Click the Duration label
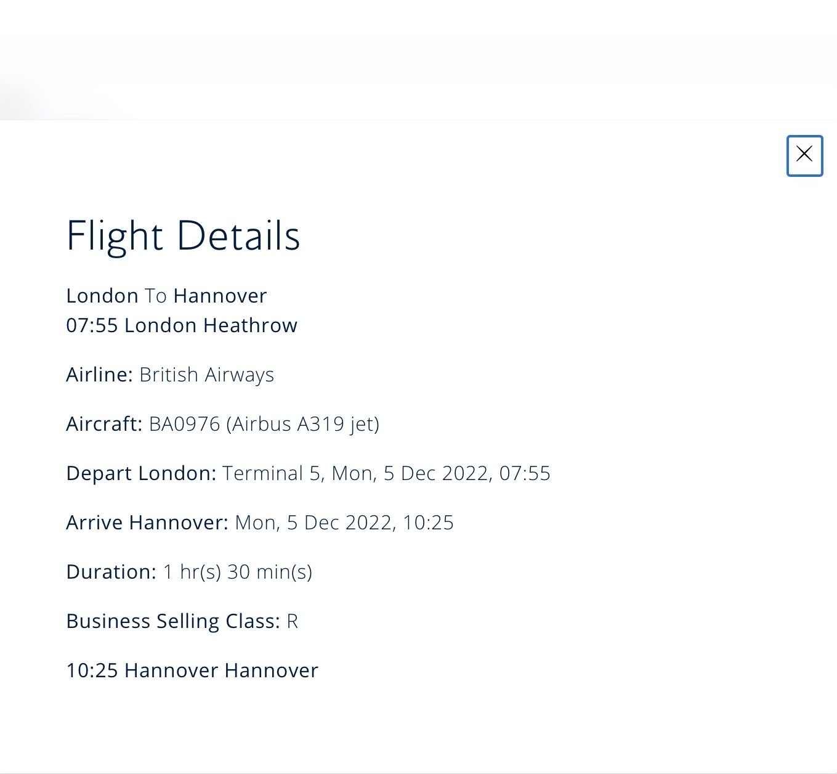Viewport: 837px width, 774px height. tap(111, 571)
